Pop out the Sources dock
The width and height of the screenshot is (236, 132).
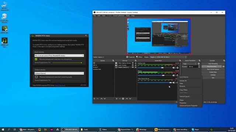[135, 60]
